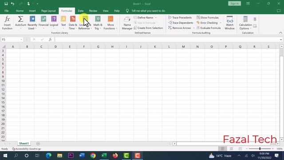Open Microsoft Word from the taskbar
284x160 pixels.
[82, 156]
